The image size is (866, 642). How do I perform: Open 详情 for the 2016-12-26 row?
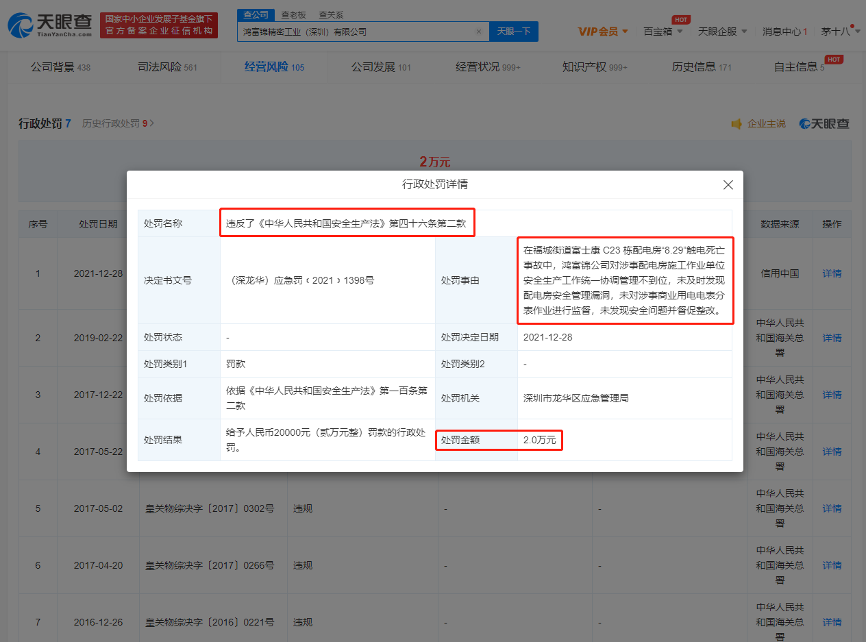(832, 622)
